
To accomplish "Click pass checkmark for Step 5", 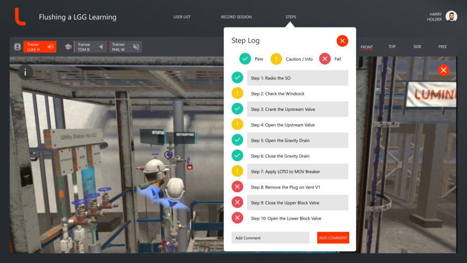I will 237,140.
